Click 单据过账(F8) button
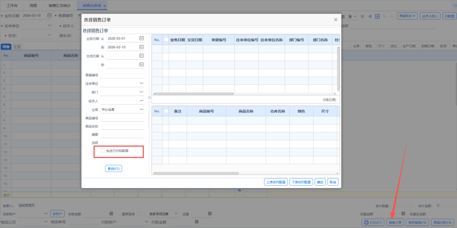The image size is (457, 228). tap(443, 222)
